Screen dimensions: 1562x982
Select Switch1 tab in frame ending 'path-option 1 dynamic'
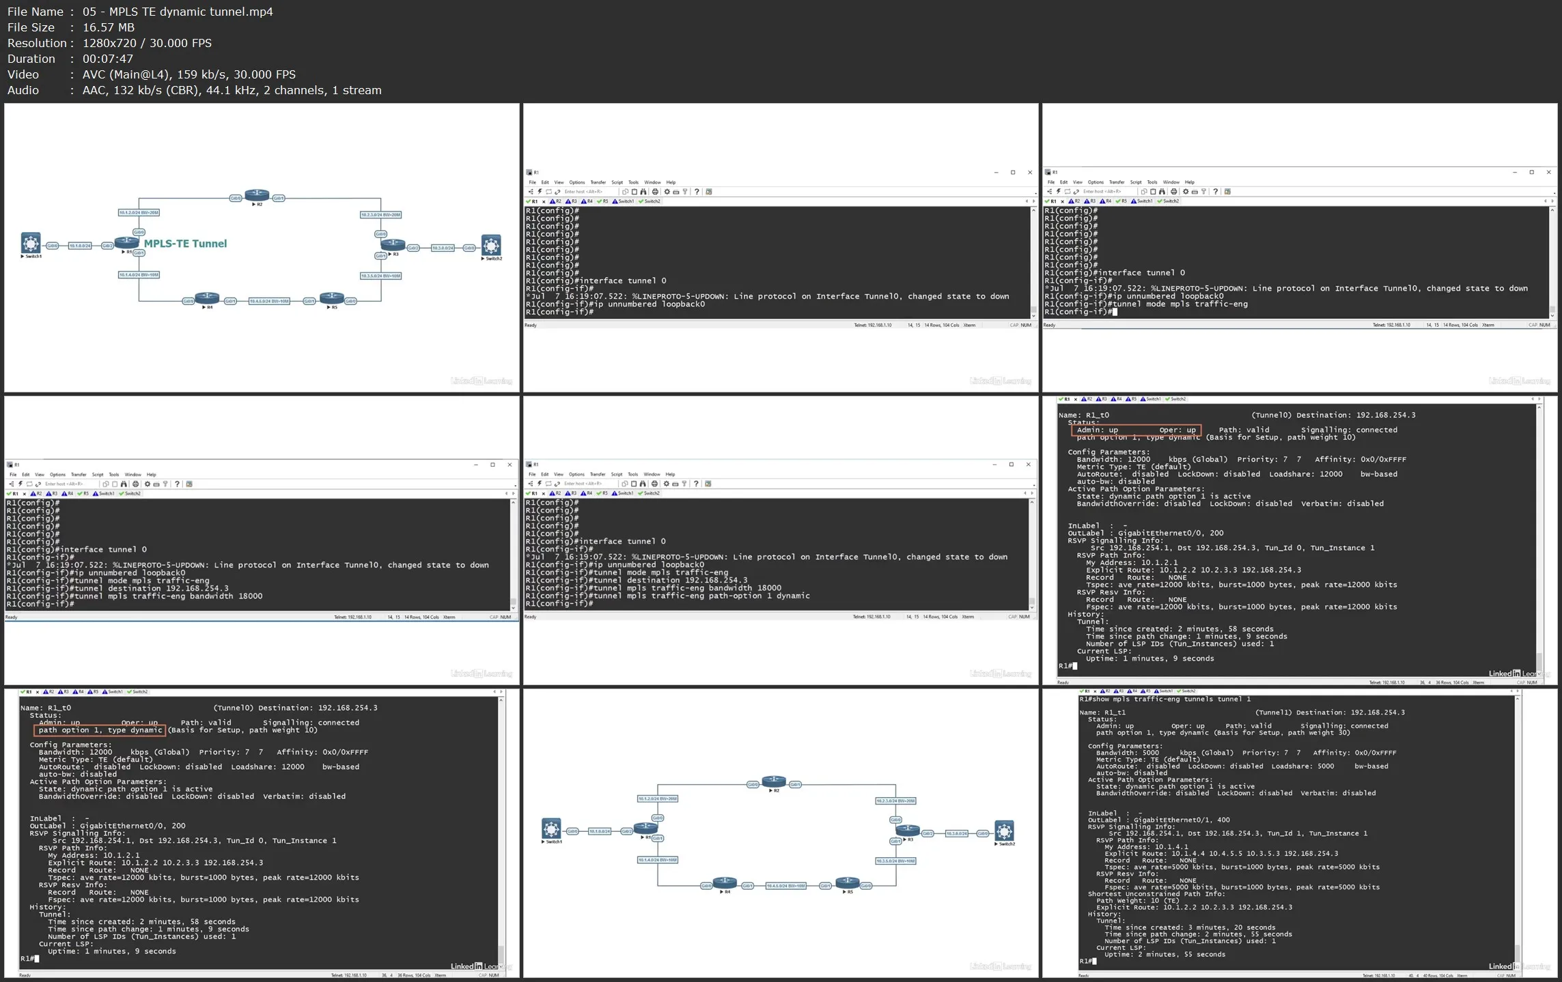623,493
